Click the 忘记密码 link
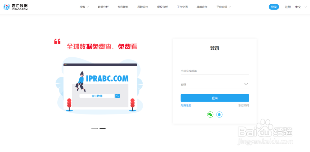Screen dimensions: 310x152 (244, 105)
